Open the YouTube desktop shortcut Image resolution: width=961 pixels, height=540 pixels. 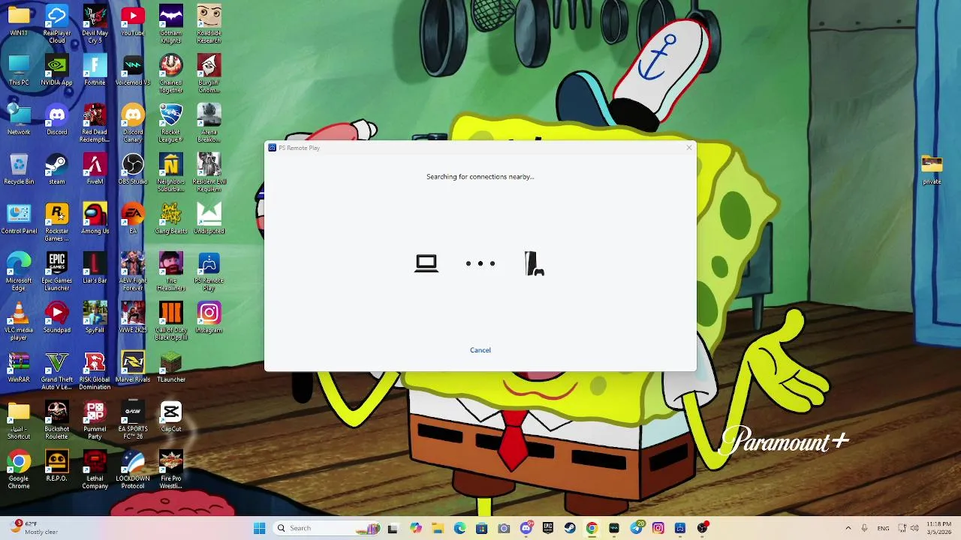[x=133, y=22]
